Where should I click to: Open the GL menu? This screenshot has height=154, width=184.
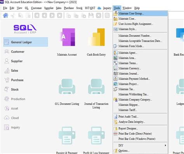pos(26,8)
